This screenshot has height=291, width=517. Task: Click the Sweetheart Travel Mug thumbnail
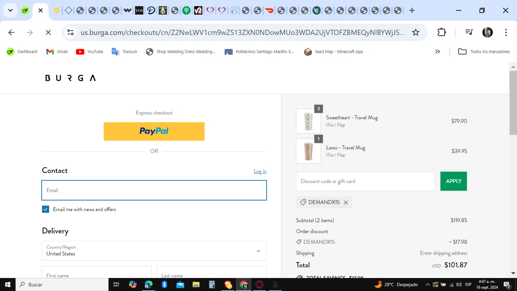(308, 121)
